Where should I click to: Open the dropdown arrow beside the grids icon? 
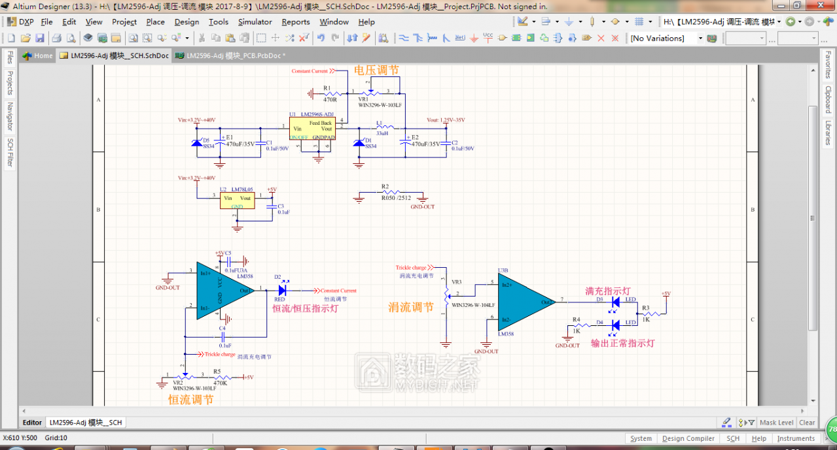click(650, 22)
